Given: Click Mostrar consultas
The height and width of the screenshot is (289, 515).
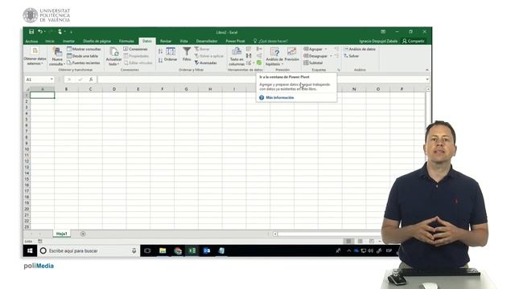Looking at the screenshot, I should click(x=84, y=49).
